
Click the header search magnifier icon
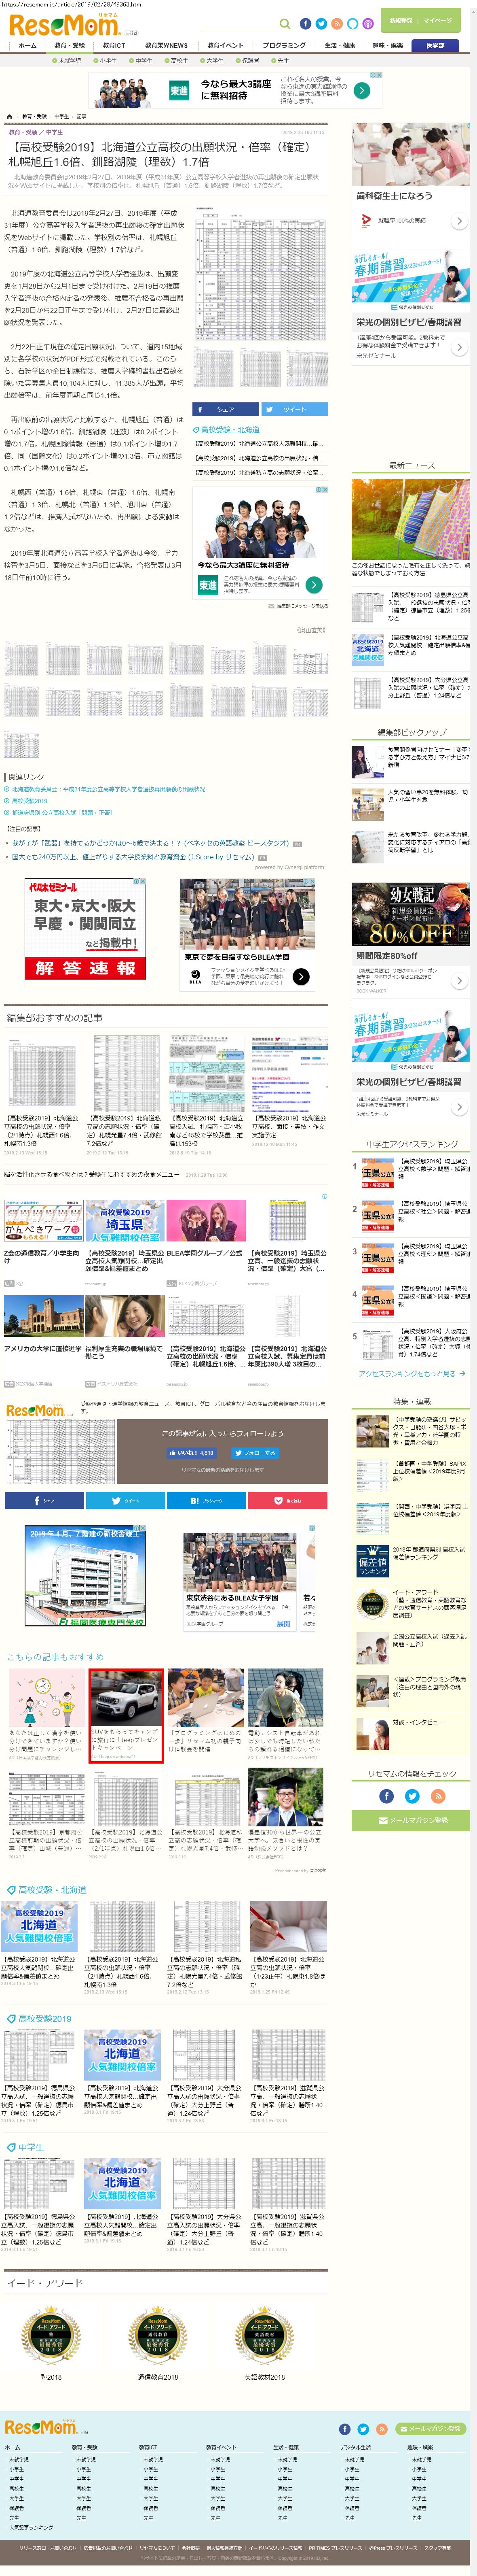click(285, 24)
